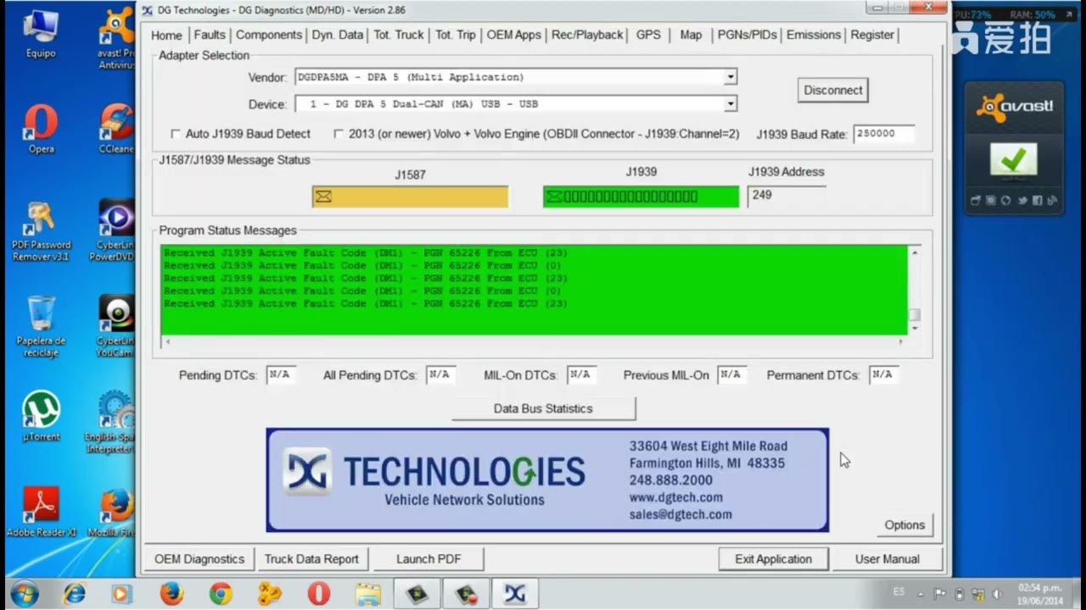The image size is (1086, 610).
Task: Open the Vendor dropdown list
Action: (x=730, y=77)
